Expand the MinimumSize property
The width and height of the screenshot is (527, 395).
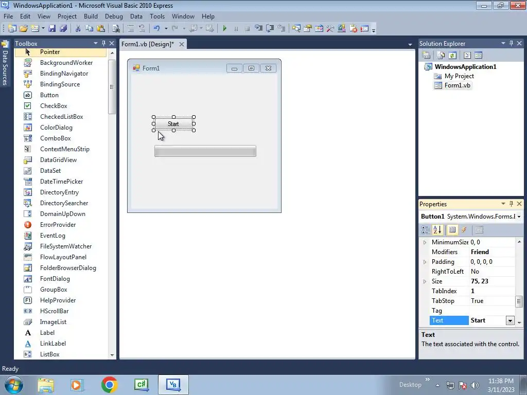point(425,242)
